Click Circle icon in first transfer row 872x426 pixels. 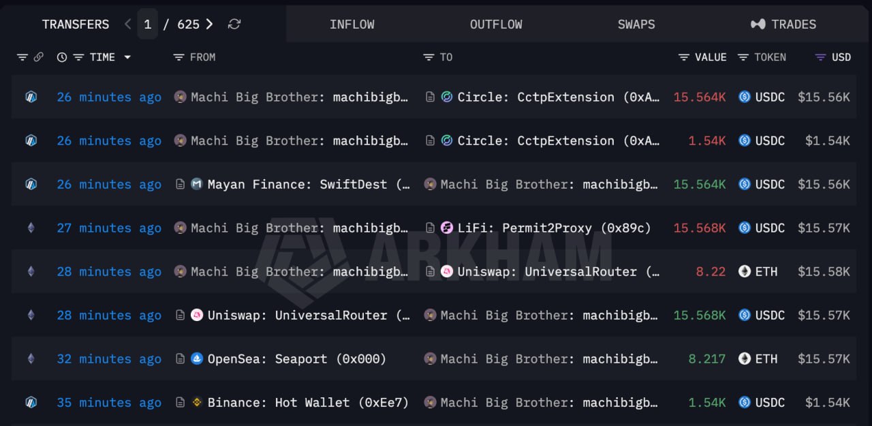(447, 97)
